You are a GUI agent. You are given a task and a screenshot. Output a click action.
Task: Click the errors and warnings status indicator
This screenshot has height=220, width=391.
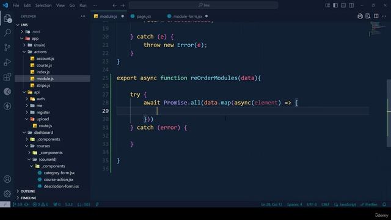pyautogui.click(x=40, y=204)
